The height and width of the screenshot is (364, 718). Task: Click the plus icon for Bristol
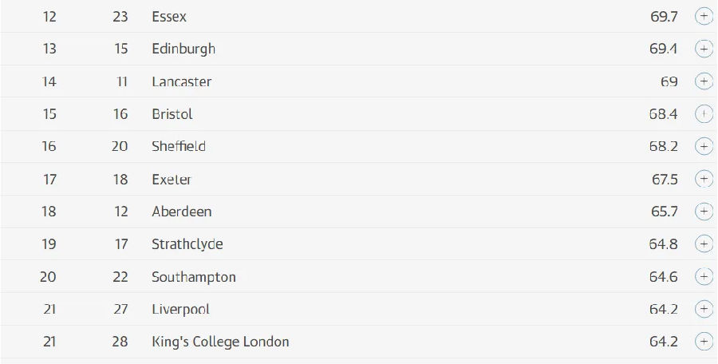704,114
